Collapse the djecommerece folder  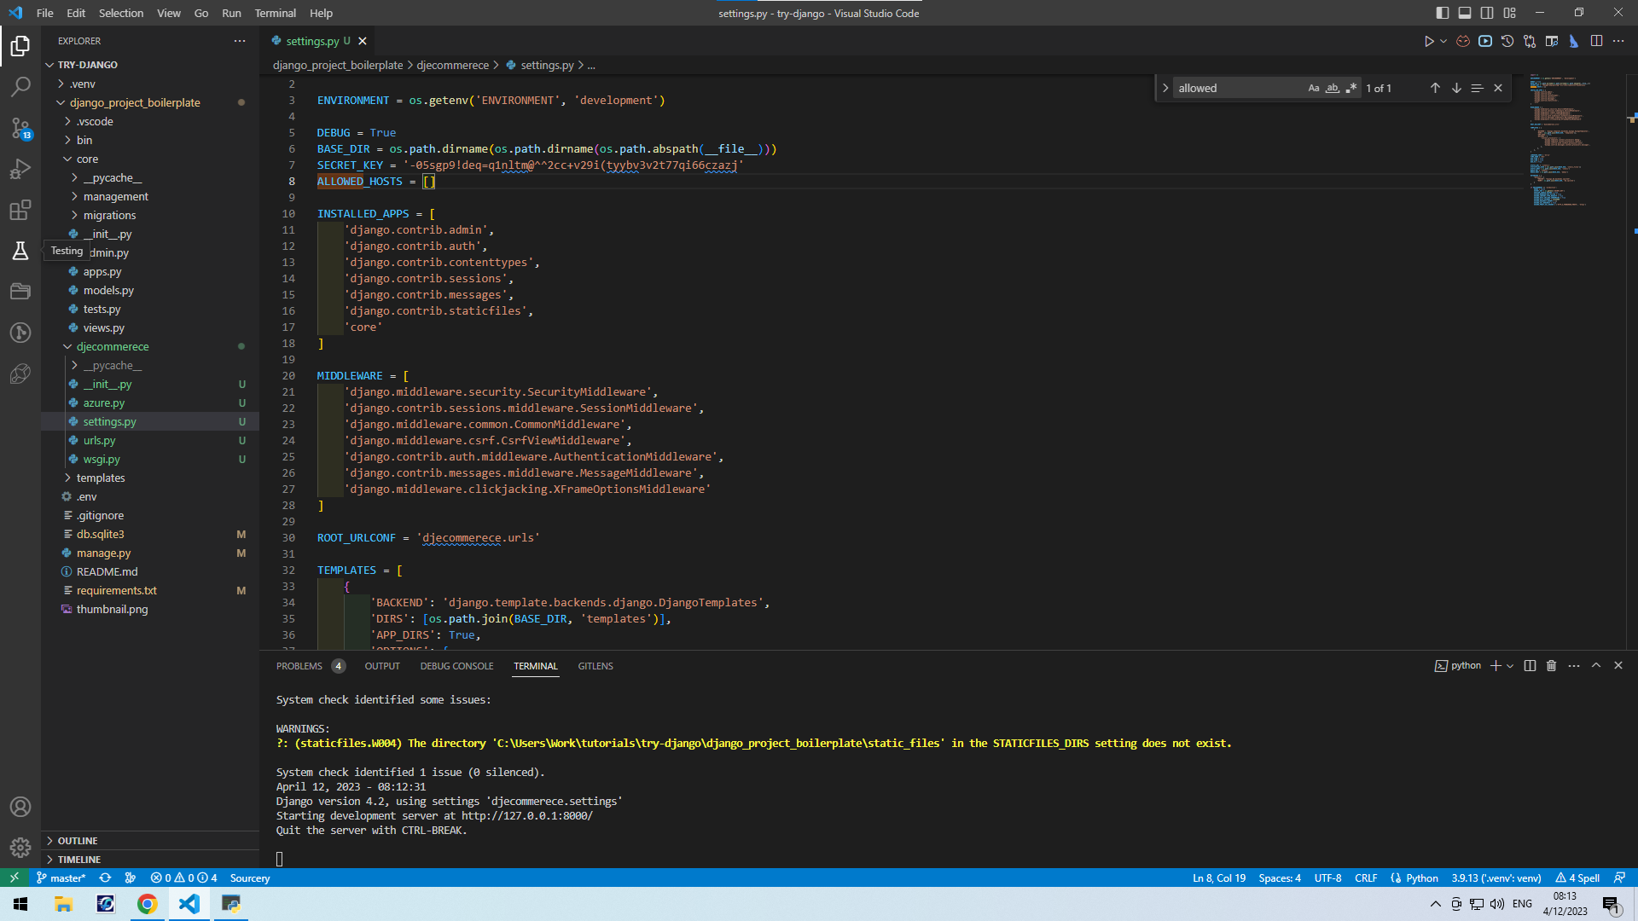point(113,346)
